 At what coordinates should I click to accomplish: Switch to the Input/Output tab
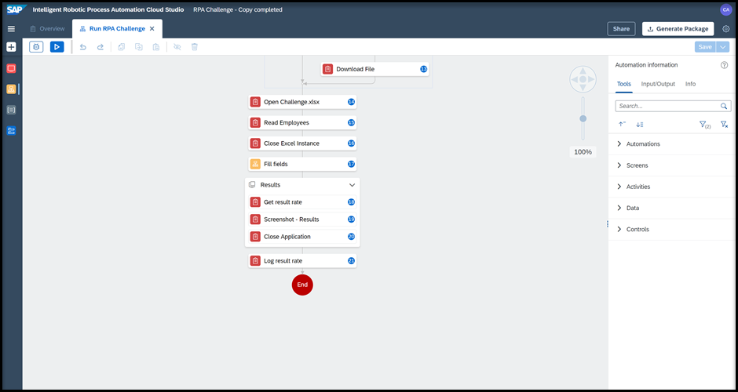click(658, 84)
